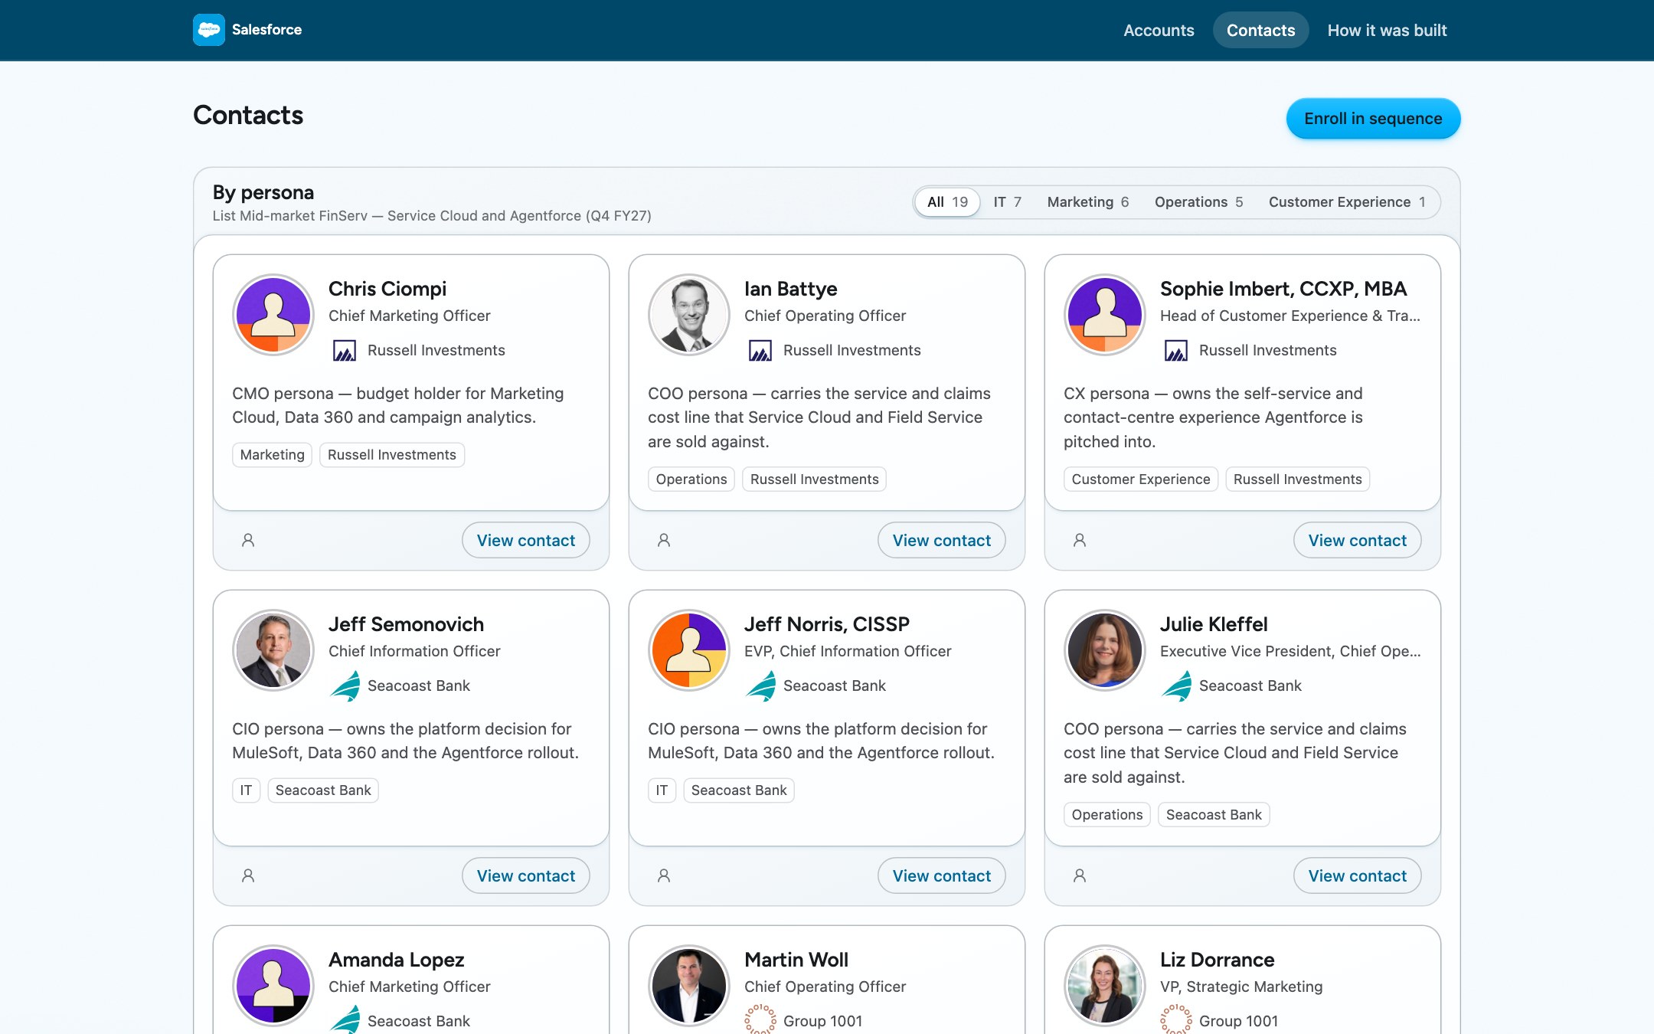View contact for Julie Kleffel

click(x=1357, y=876)
